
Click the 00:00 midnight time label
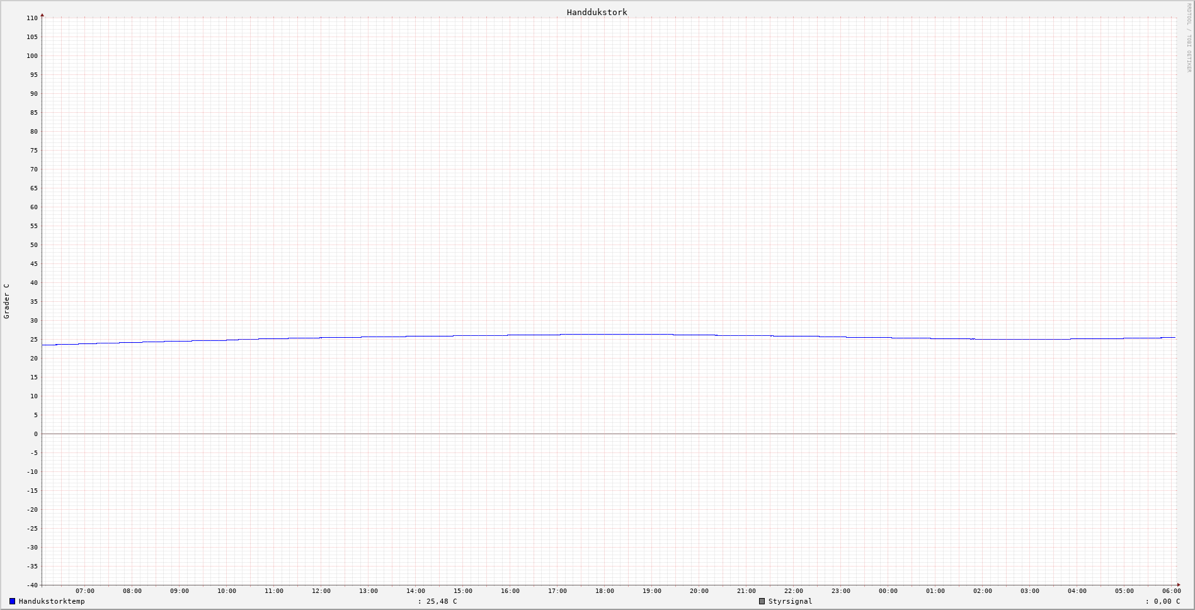pyautogui.click(x=888, y=591)
